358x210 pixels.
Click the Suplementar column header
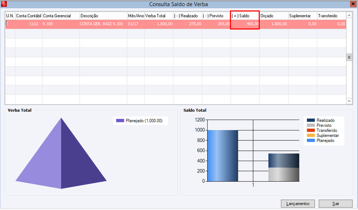click(303, 16)
